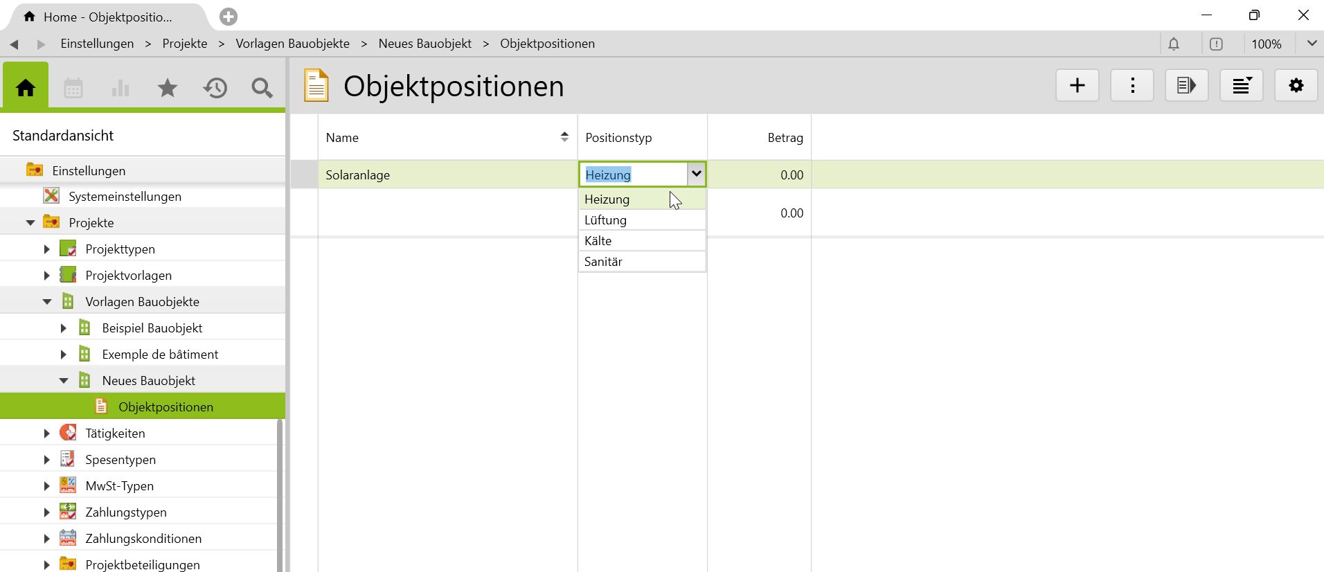Open the zoom level dropdown chevron
Viewport: 1324px width, 572px height.
tap(1312, 44)
